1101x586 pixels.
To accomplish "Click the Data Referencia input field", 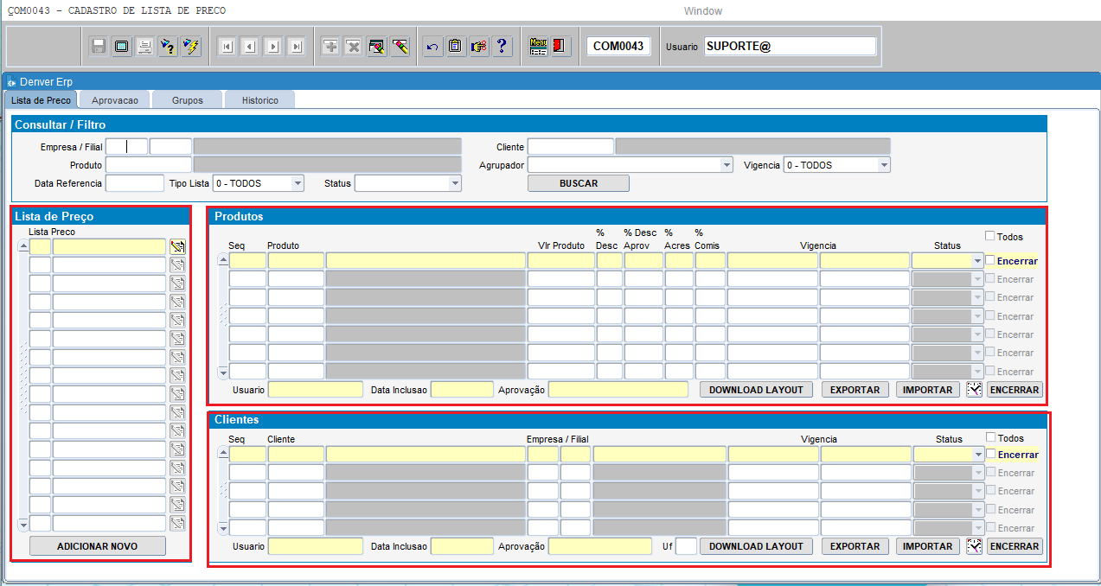I will 135,183.
